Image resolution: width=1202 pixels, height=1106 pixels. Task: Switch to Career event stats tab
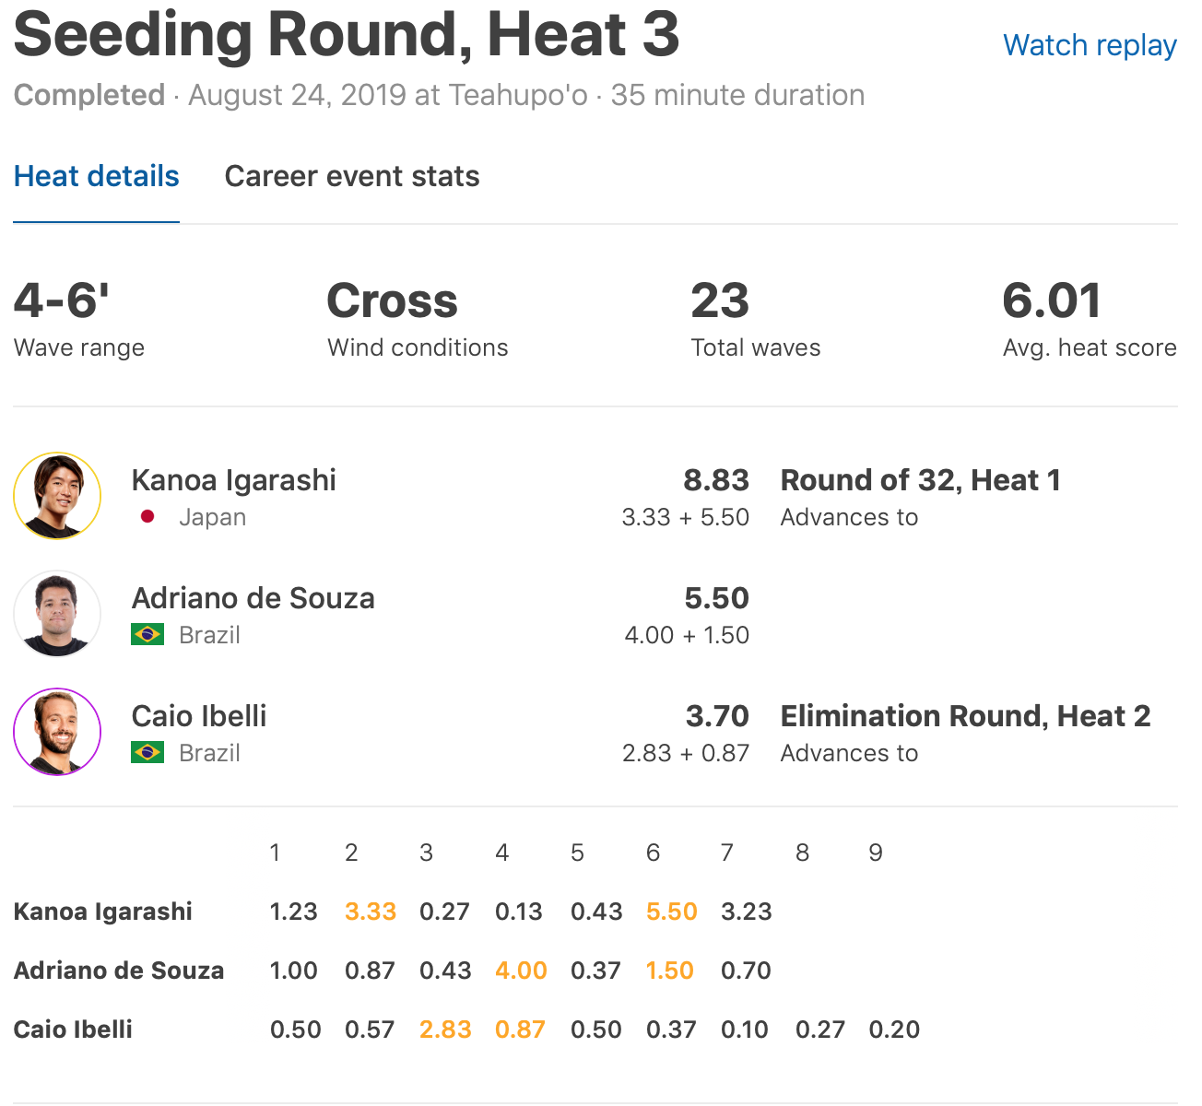pyautogui.click(x=352, y=176)
